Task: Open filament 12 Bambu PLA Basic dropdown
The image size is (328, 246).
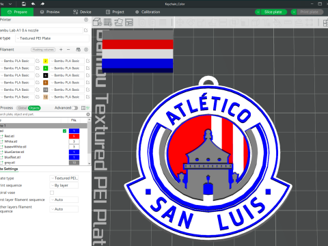Action: 67,97
